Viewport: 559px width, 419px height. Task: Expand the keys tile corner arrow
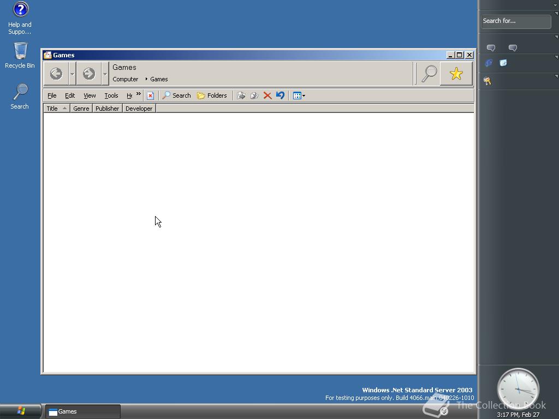tap(556, 76)
